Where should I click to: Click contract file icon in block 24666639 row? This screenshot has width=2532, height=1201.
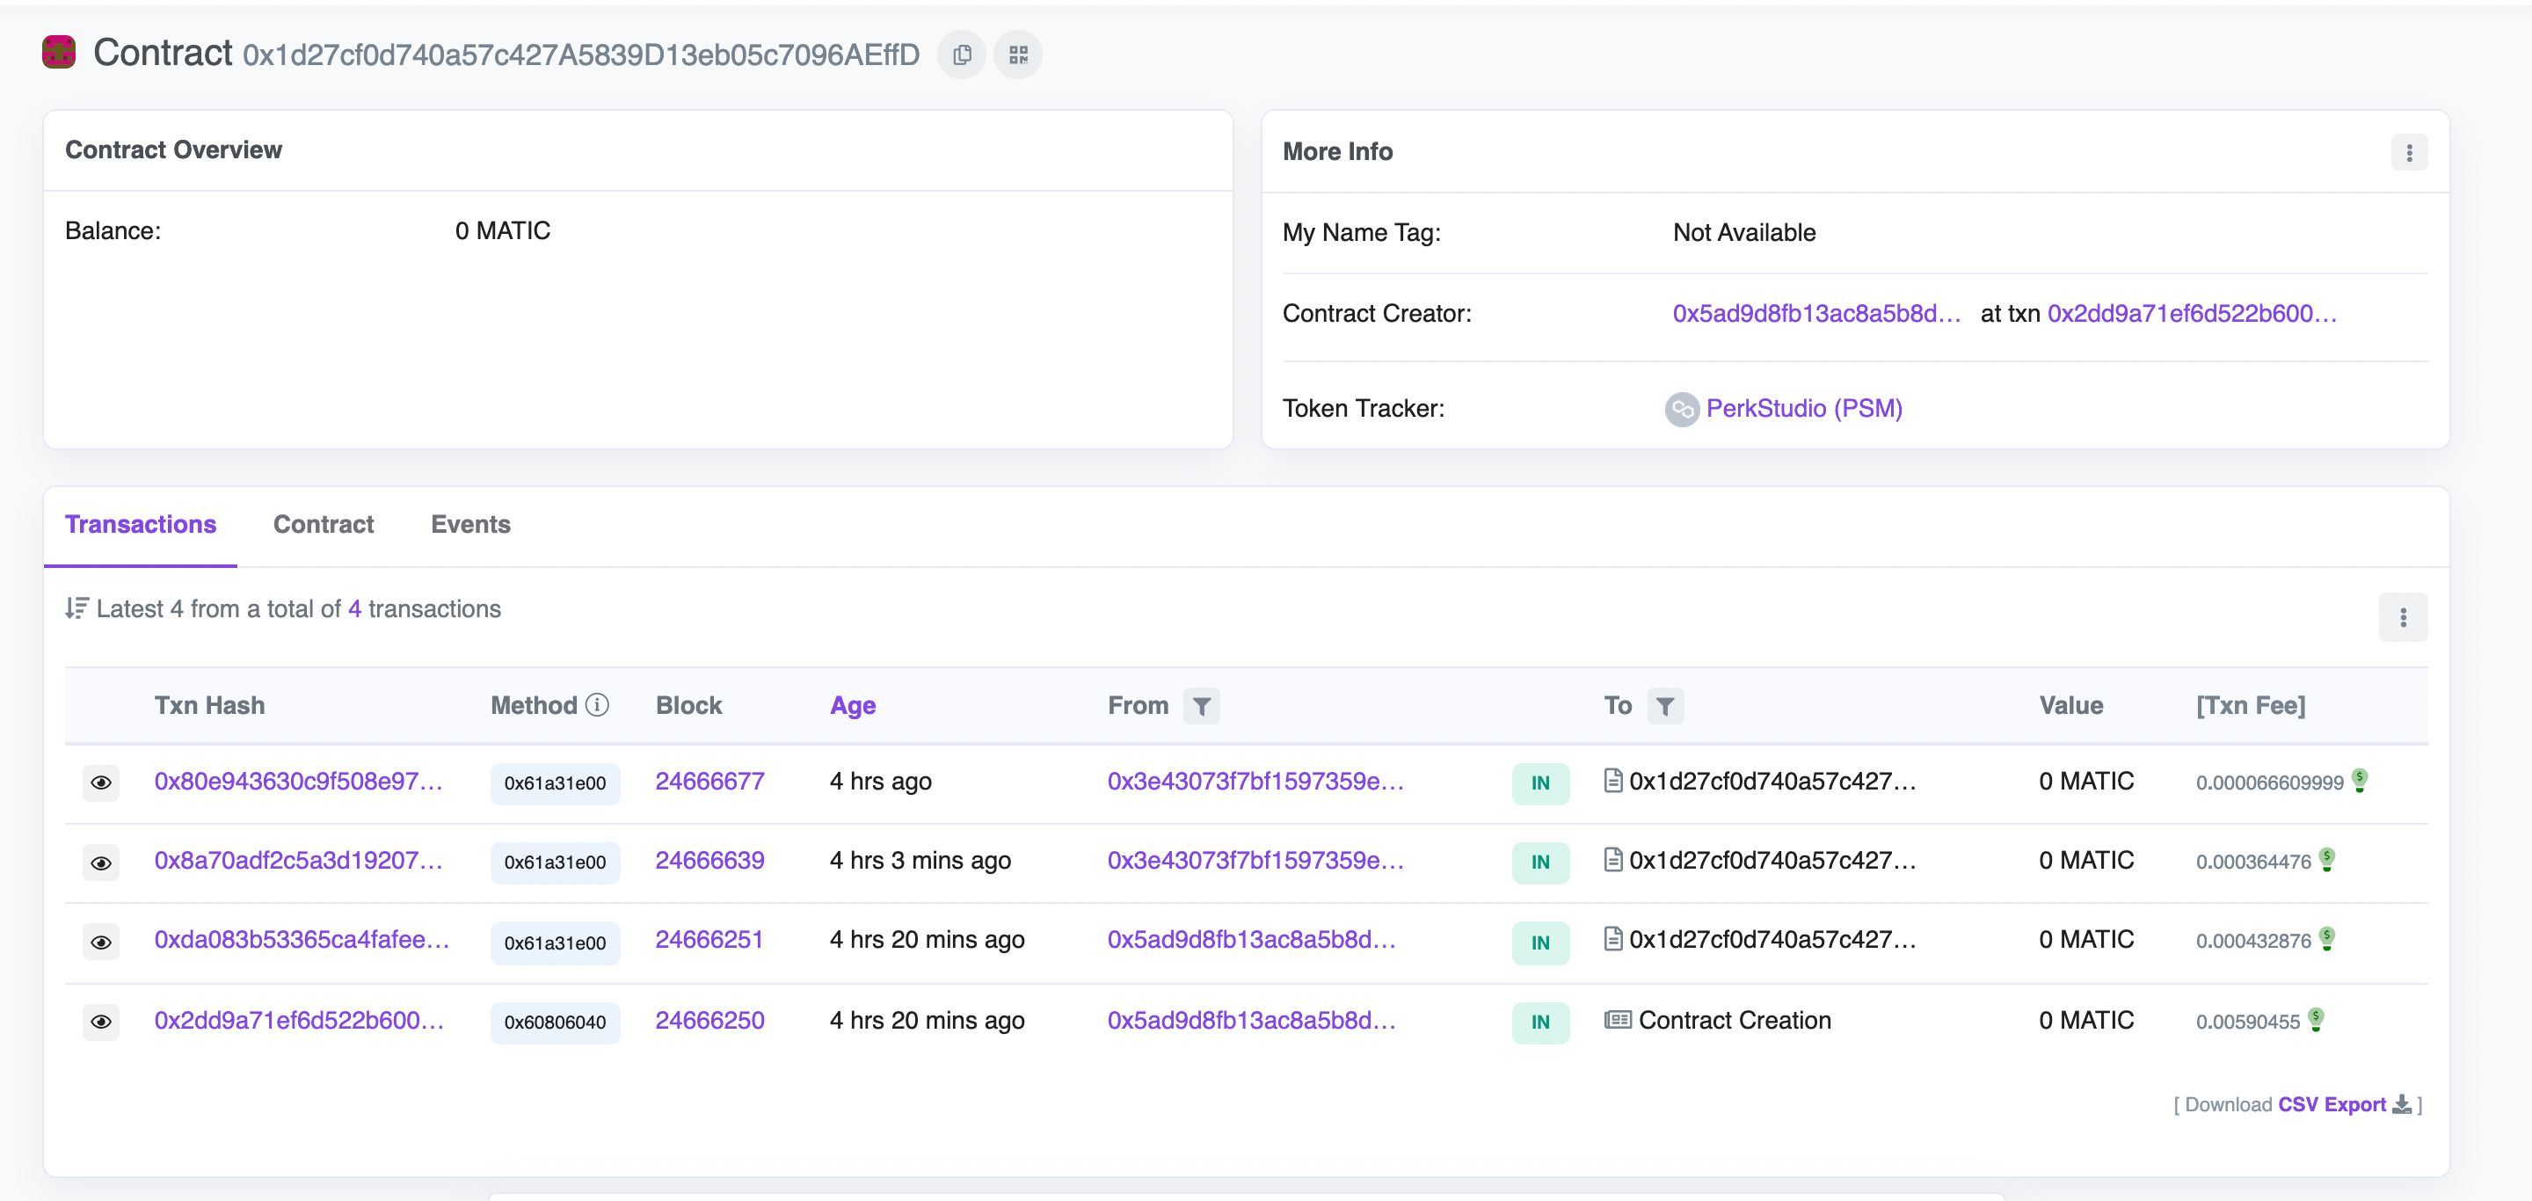1613,860
